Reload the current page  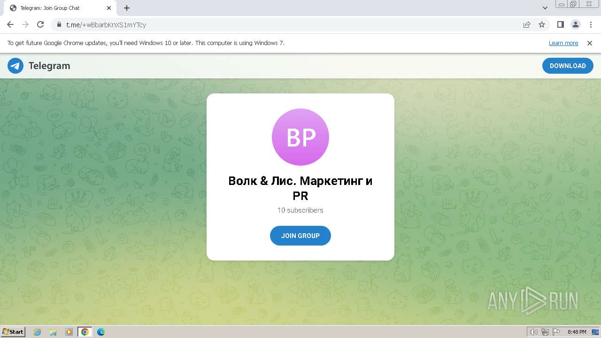coord(40,24)
